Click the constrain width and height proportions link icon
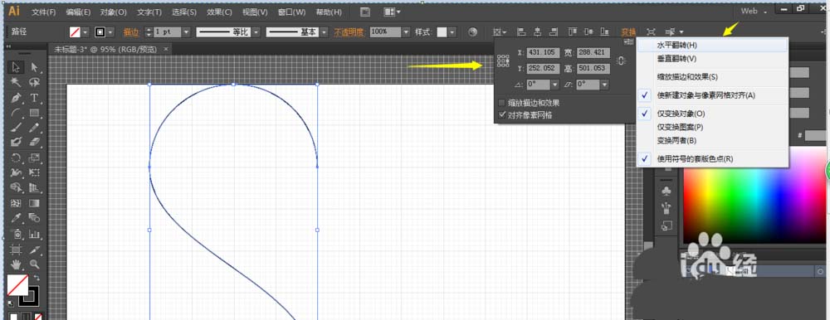The width and height of the screenshot is (830, 320). pyautogui.click(x=622, y=61)
